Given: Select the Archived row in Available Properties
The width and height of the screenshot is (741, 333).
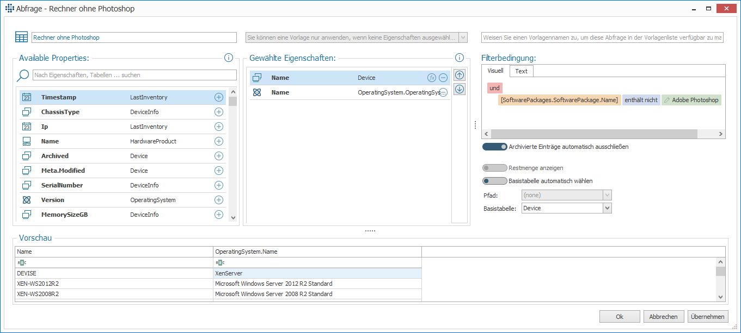Looking at the screenshot, I should point(123,156).
